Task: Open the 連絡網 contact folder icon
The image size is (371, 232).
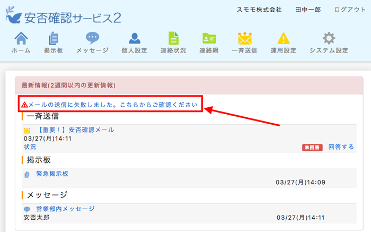Action: point(209,38)
